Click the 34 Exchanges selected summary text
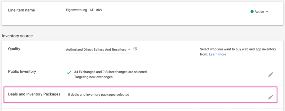The width and height of the screenshot is (285, 111). [110, 72]
